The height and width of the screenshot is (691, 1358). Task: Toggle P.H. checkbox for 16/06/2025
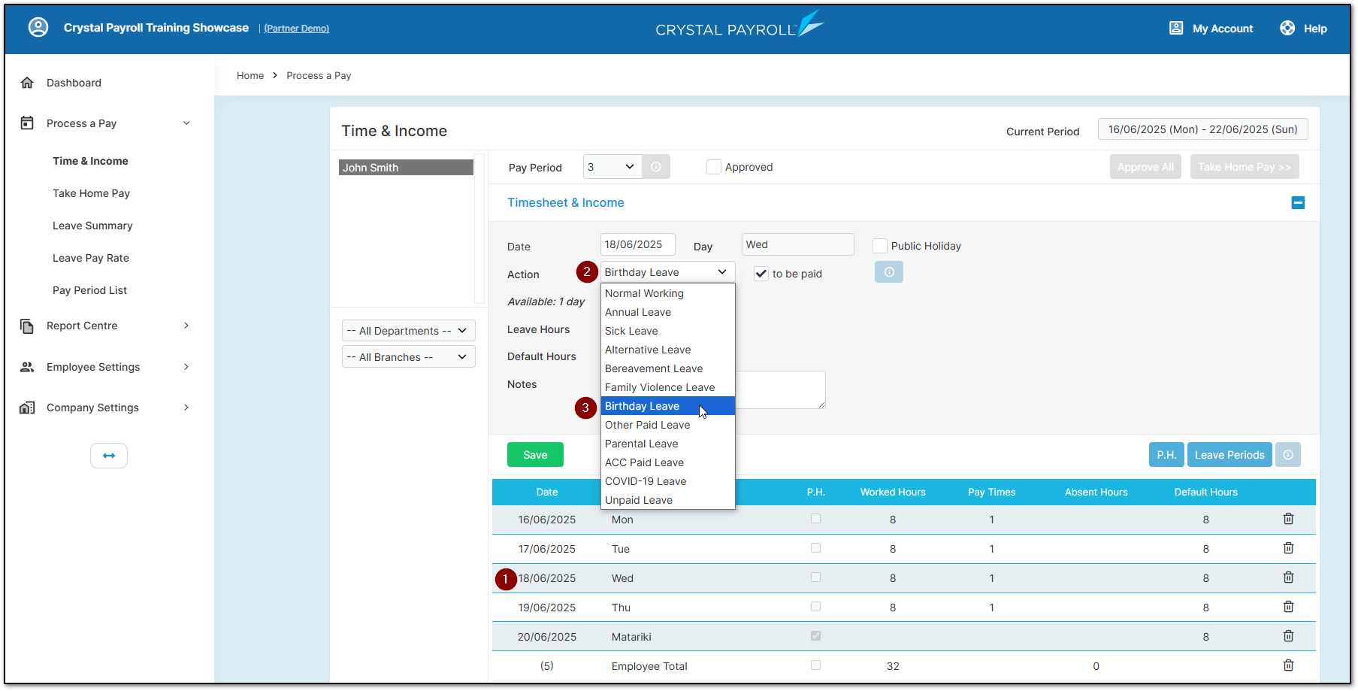coord(816,519)
